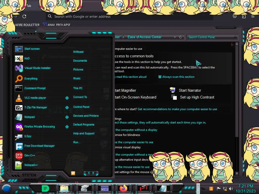Click Start Magnifier link
259x194 pixels.
tap(125, 90)
